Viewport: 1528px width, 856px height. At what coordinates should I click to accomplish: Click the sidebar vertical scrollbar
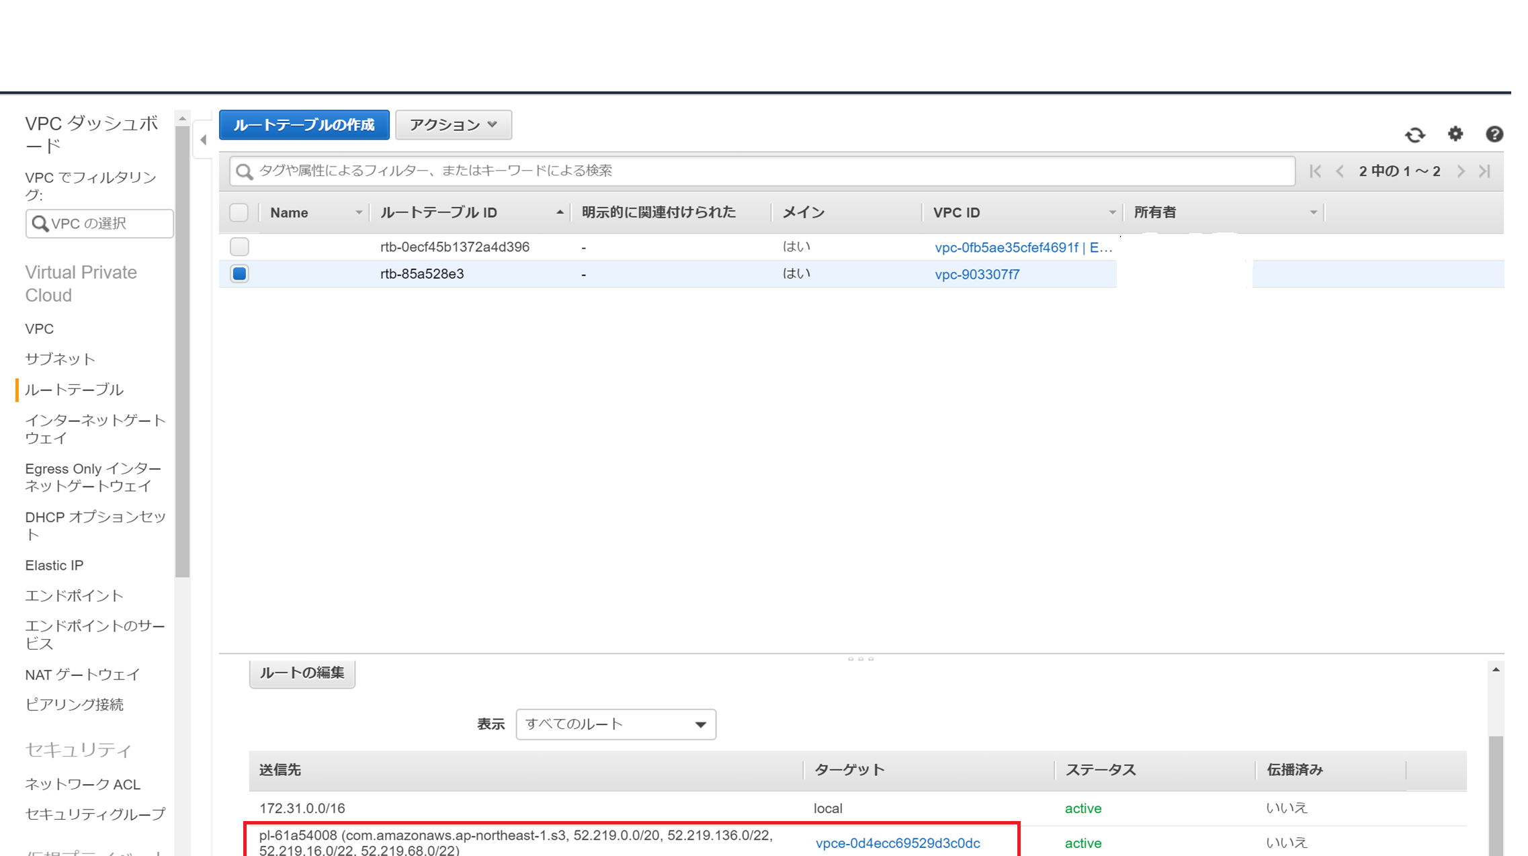(x=182, y=349)
